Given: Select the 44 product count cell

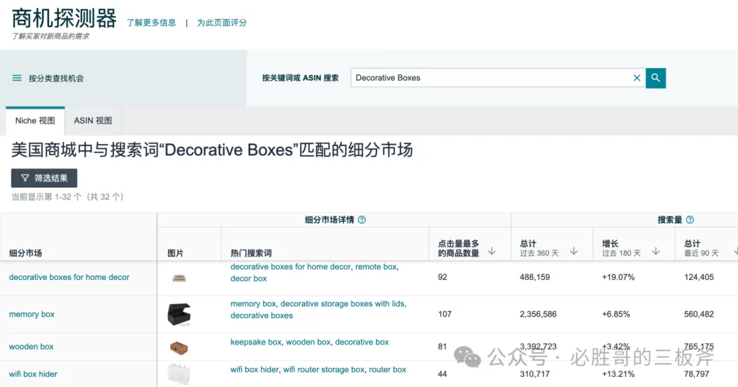Looking at the screenshot, I should tap(442, 374).
